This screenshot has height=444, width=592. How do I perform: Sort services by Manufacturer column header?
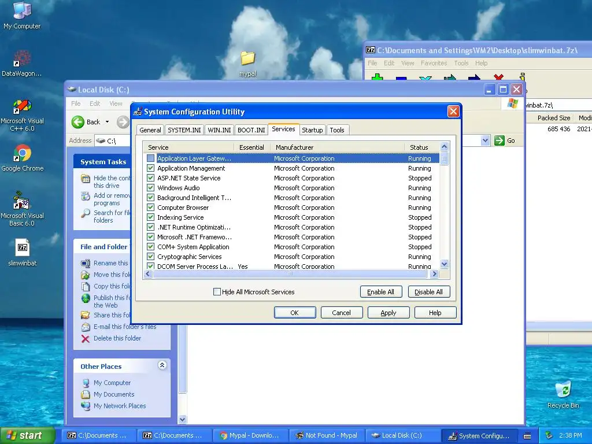[x=337, y=147]
